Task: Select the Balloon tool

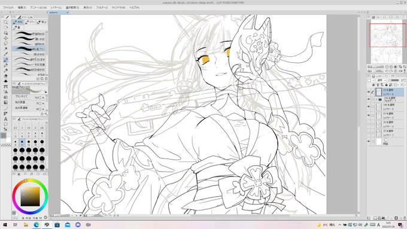Action: 6,124
